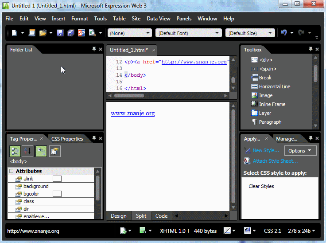Open the Data View menu

[159, 19]
